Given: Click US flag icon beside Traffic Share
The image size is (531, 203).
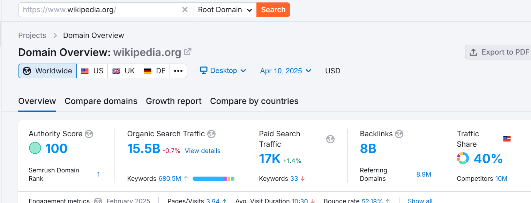Looking at the screenshot, I should tap(507, 139).
